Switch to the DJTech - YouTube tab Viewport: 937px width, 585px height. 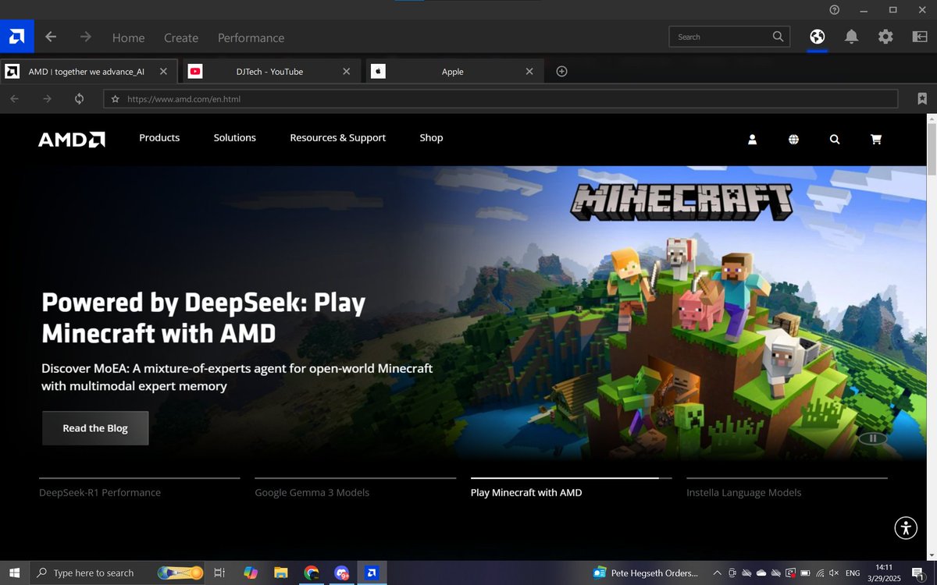click(269, 71)
